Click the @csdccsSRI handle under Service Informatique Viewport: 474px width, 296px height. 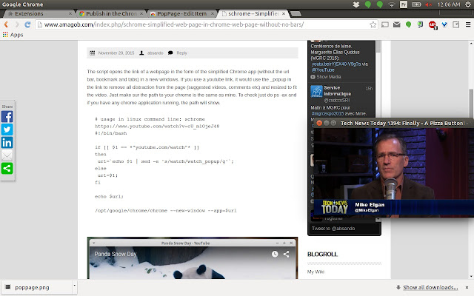pos(337,100)
